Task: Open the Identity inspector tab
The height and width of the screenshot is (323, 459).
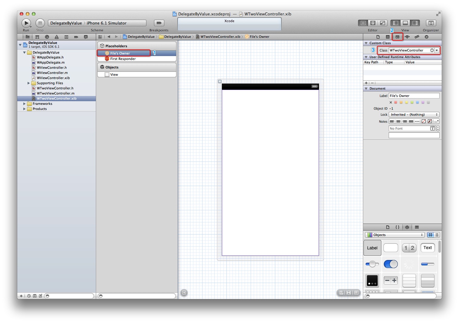Action: click(397, 37)
